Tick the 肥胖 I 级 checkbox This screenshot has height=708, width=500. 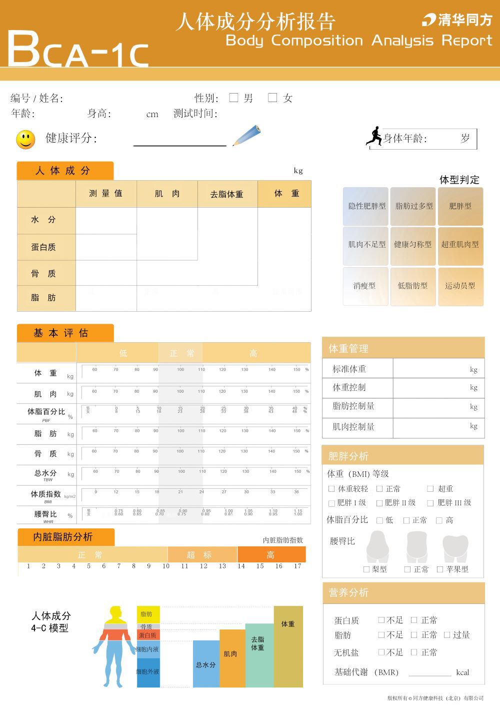tap(331, 503)
